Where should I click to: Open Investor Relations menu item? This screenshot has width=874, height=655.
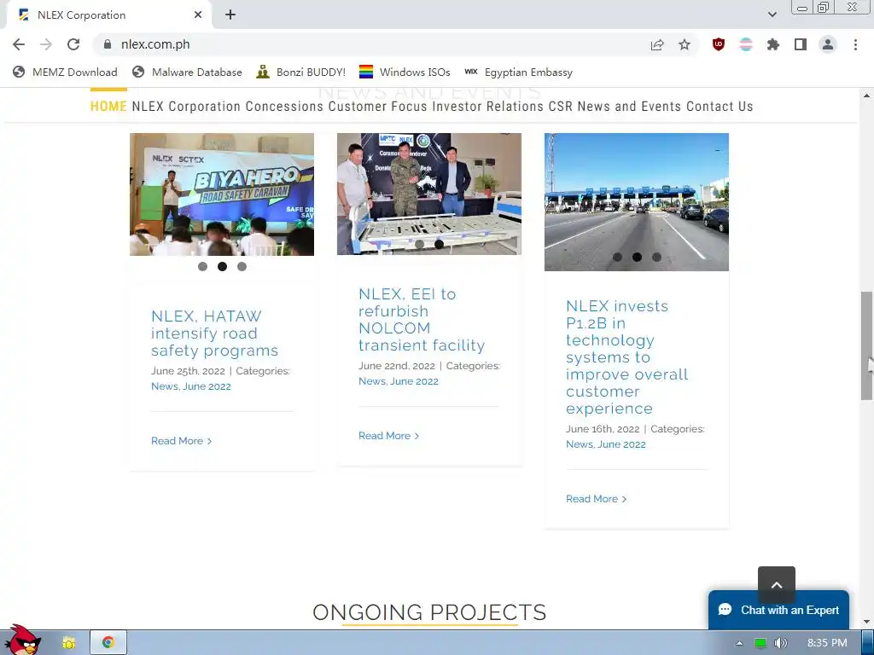click(487, 106)
